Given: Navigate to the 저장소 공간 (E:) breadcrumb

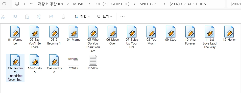Looking at the screenshot, I should coord(51,4).
